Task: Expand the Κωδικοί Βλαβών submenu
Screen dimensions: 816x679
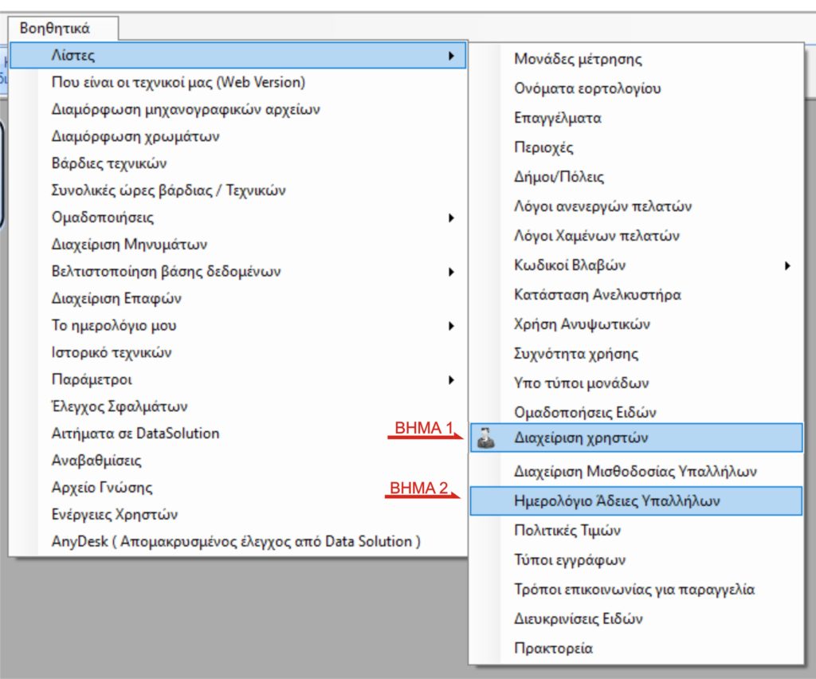Action: [787, 265]
